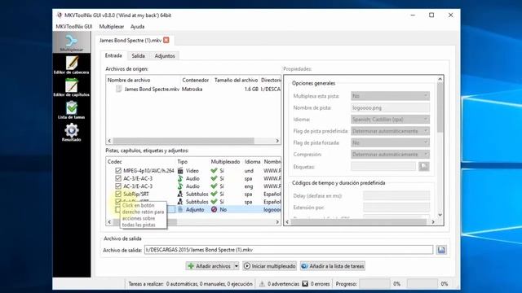Open the Editor de capítulos tool

point(72,87)
